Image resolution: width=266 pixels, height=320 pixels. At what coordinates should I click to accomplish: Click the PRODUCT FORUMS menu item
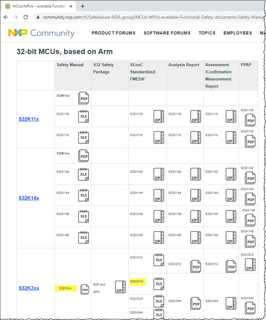tap(113, 33)
